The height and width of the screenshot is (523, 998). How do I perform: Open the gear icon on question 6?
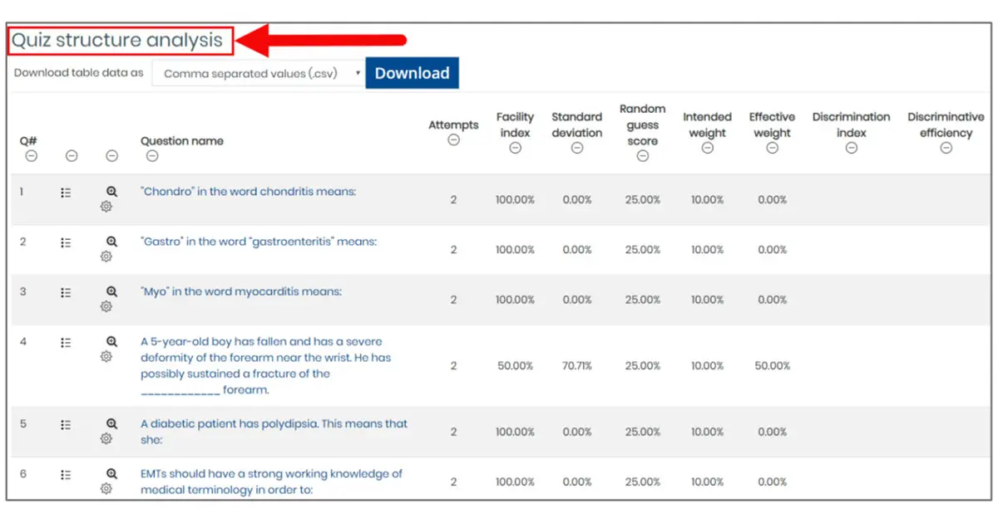click(x=106, y=489)
